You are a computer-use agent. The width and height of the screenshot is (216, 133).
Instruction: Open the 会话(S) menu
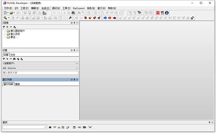[45, 8]
